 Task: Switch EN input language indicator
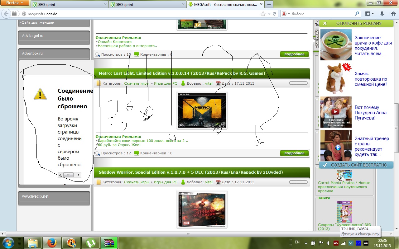tap(297, 242)
